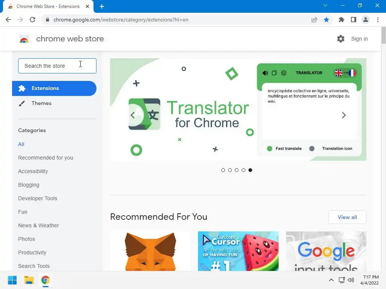The width and height of the screenshot is (386, 289).
Task: Open the Windows Start menu
Action: 12,280
